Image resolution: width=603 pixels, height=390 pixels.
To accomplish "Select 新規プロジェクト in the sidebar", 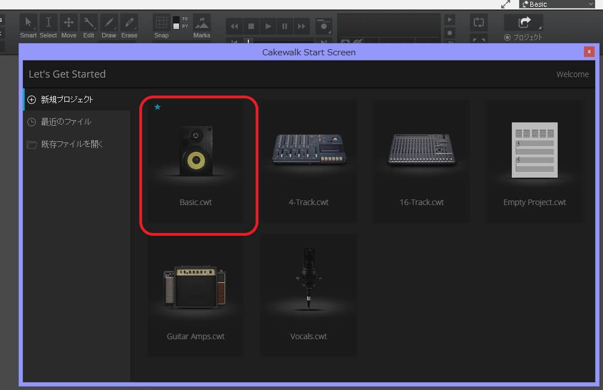I will point(77,99).
